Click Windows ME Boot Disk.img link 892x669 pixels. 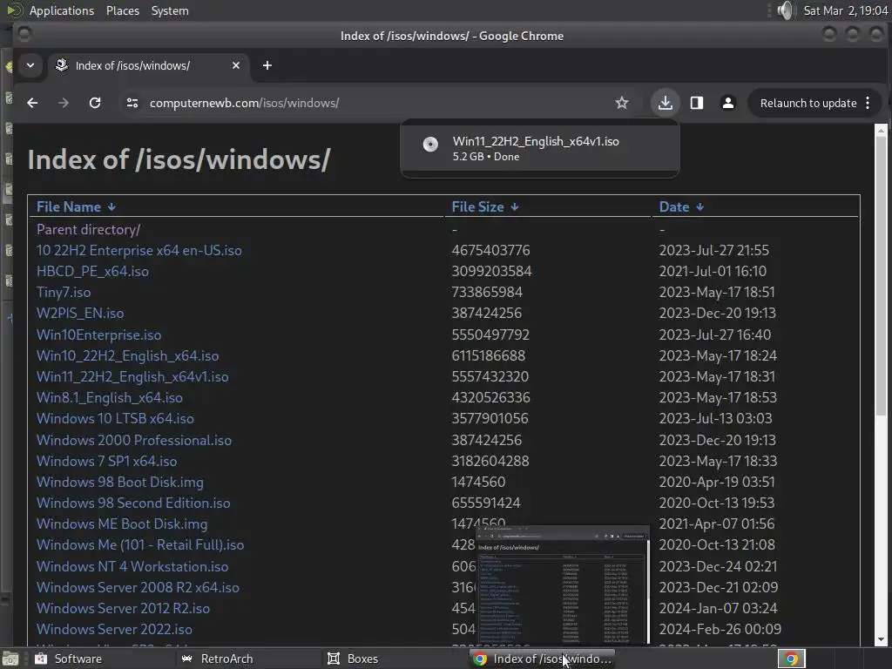click(122, 524)
